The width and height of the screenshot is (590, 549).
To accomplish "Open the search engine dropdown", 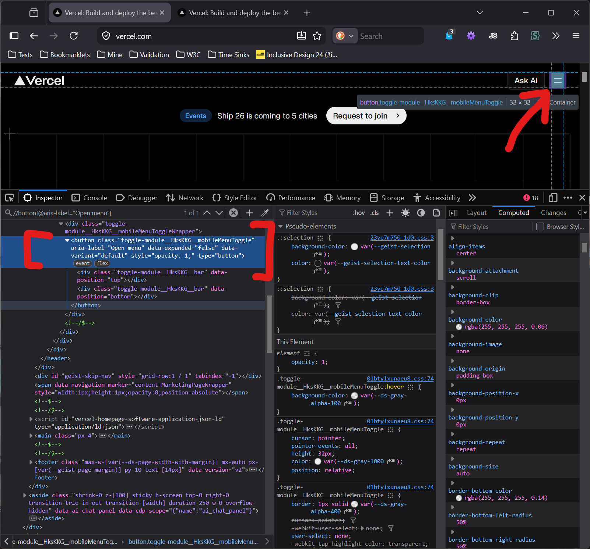I will pyautogui.click(x=345, y=36).
